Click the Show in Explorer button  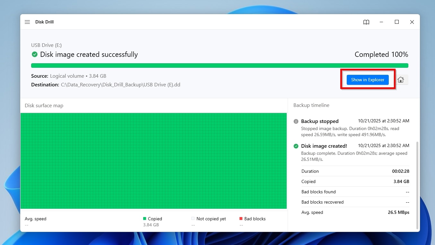[367, 80]
